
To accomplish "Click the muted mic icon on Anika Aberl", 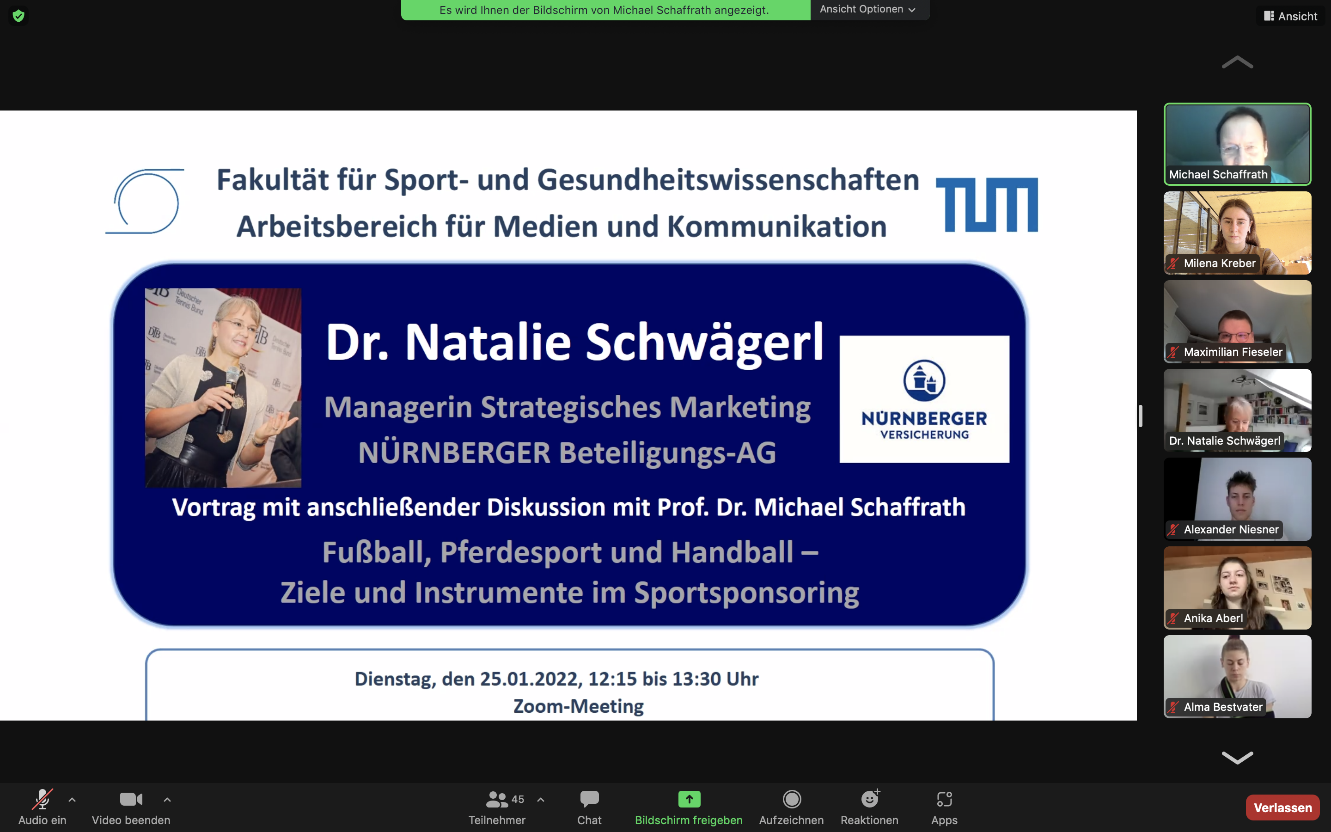I will point(1174,618).
